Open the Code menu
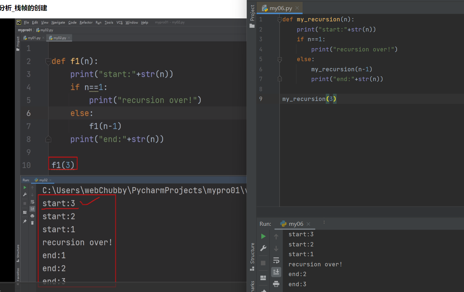 72,22
